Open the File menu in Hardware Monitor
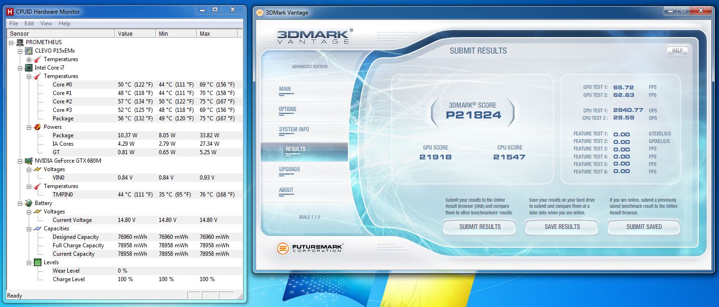The image size is (719, 307). tap(14, 24)
